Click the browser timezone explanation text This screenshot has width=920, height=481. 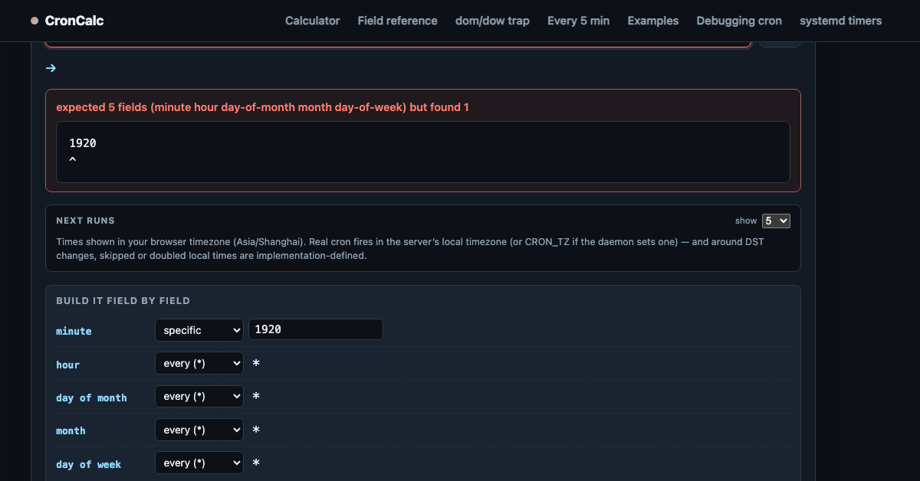[410, 248]
